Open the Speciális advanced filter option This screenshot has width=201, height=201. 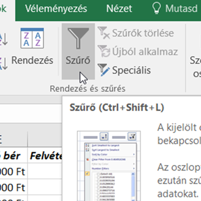131,70
